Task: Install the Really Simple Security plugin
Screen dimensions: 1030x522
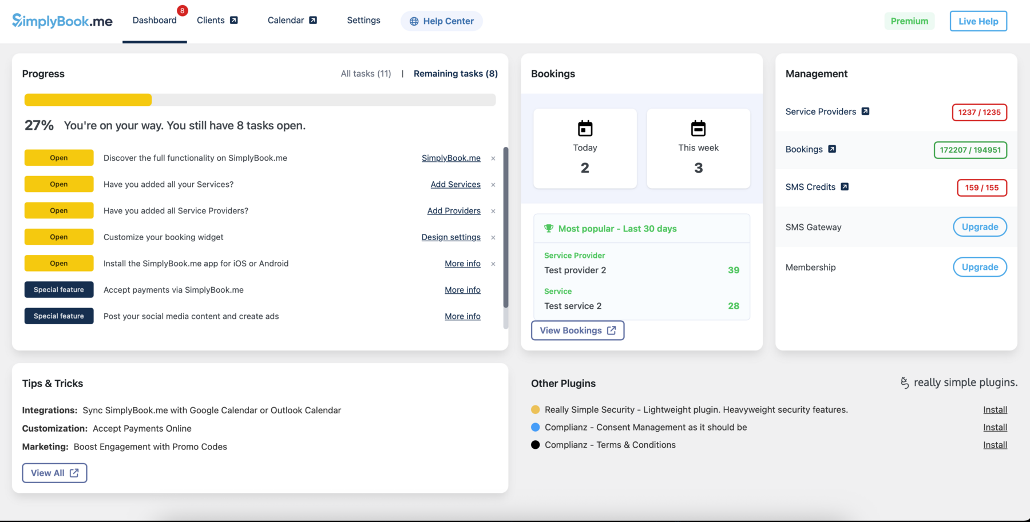Action: 996,409
